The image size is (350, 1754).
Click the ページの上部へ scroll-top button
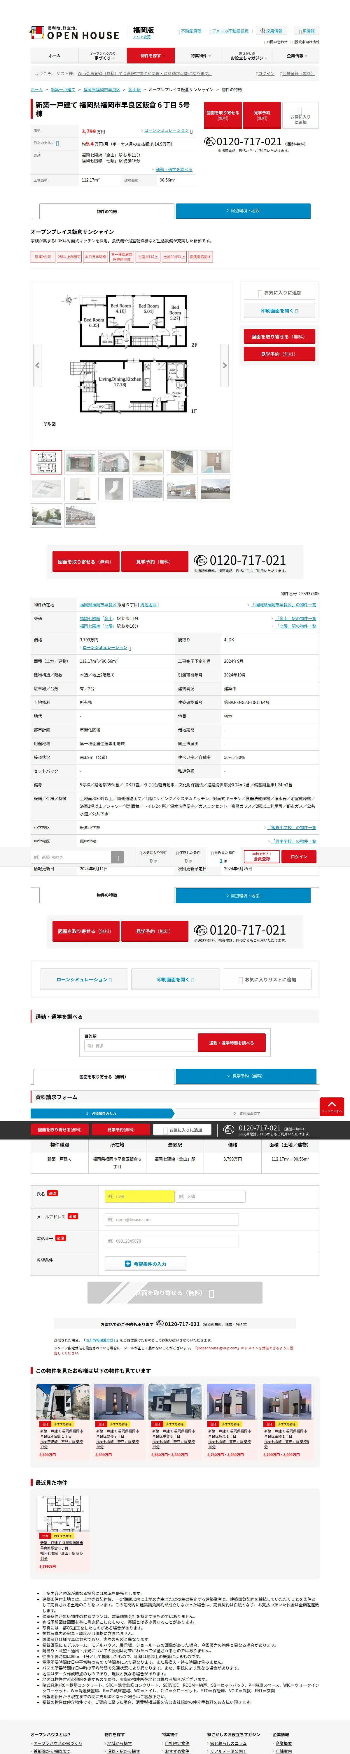point(332,1106)
